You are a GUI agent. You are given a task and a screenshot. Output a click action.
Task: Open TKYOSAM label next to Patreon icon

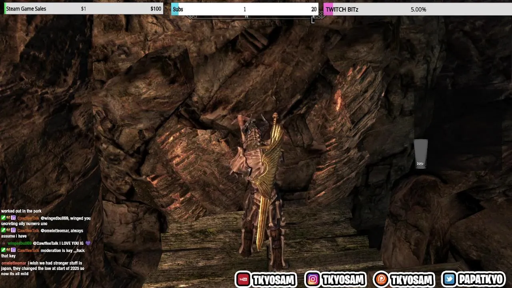pyautogui.click(x=412, y=280)
